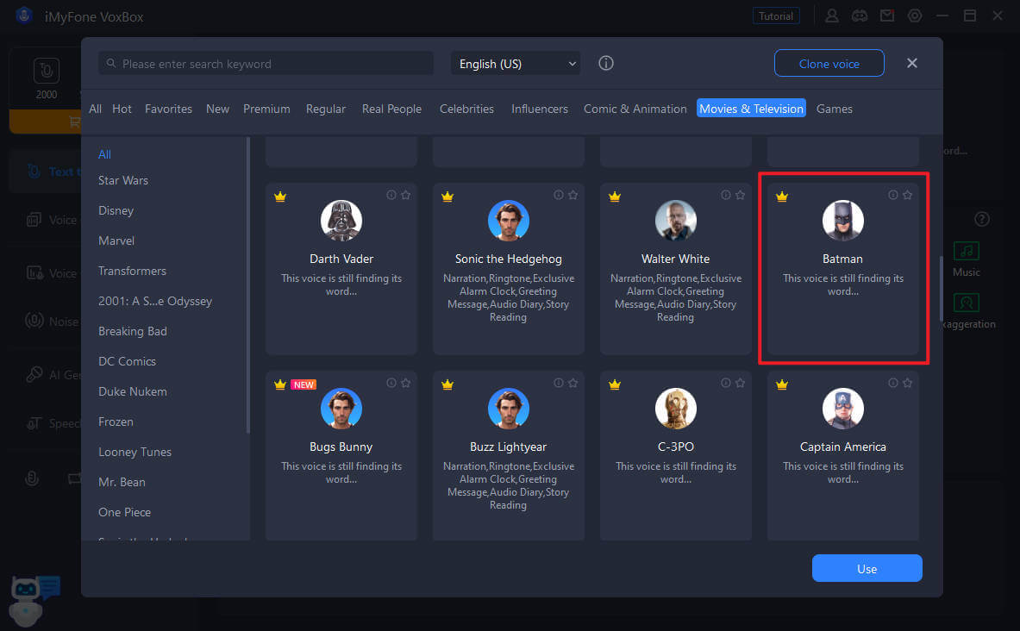This screenshot has height=631, width=1020.
Task: Select Marvel in the sidebar list
Action: (116, 241)
